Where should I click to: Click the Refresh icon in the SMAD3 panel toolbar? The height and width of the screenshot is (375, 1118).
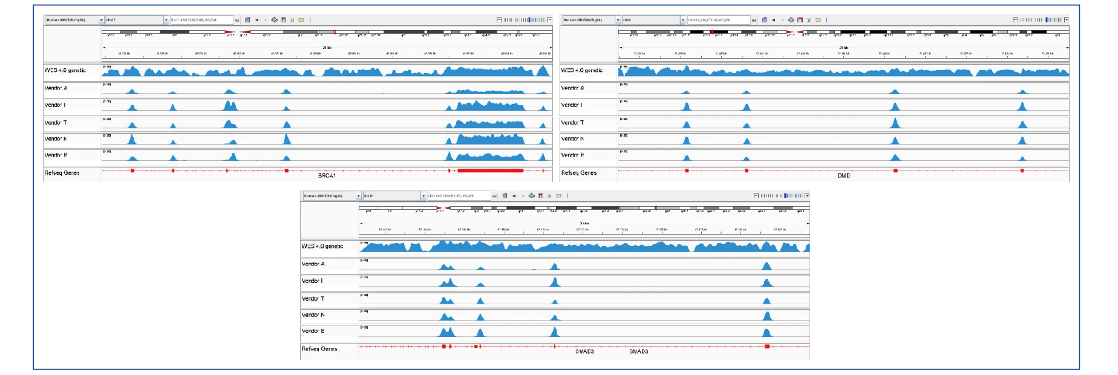tap(531, 196)
